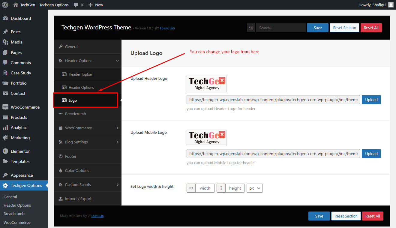The width and height of the screenshot is (396, 228).
Task: Open Comments in the WordPress sidebar
Action: [x=24, y=63]
